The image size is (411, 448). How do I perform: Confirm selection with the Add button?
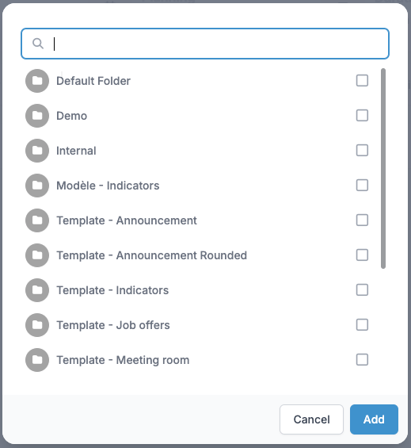tap(374, 419)
